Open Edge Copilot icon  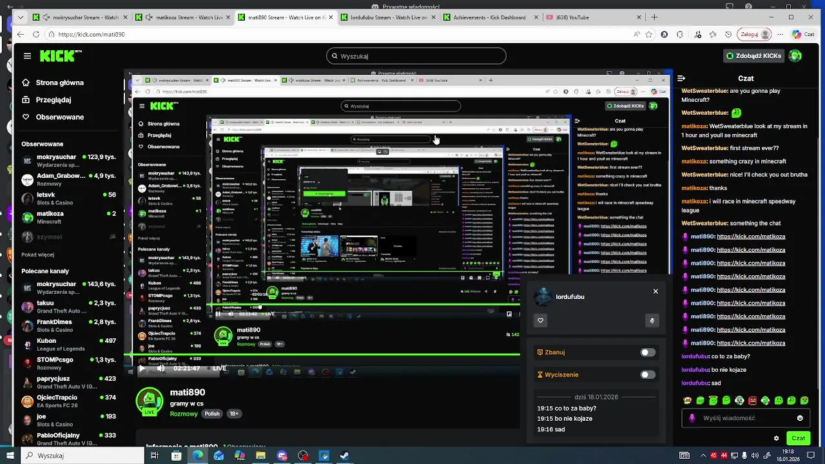click(797, 34)
